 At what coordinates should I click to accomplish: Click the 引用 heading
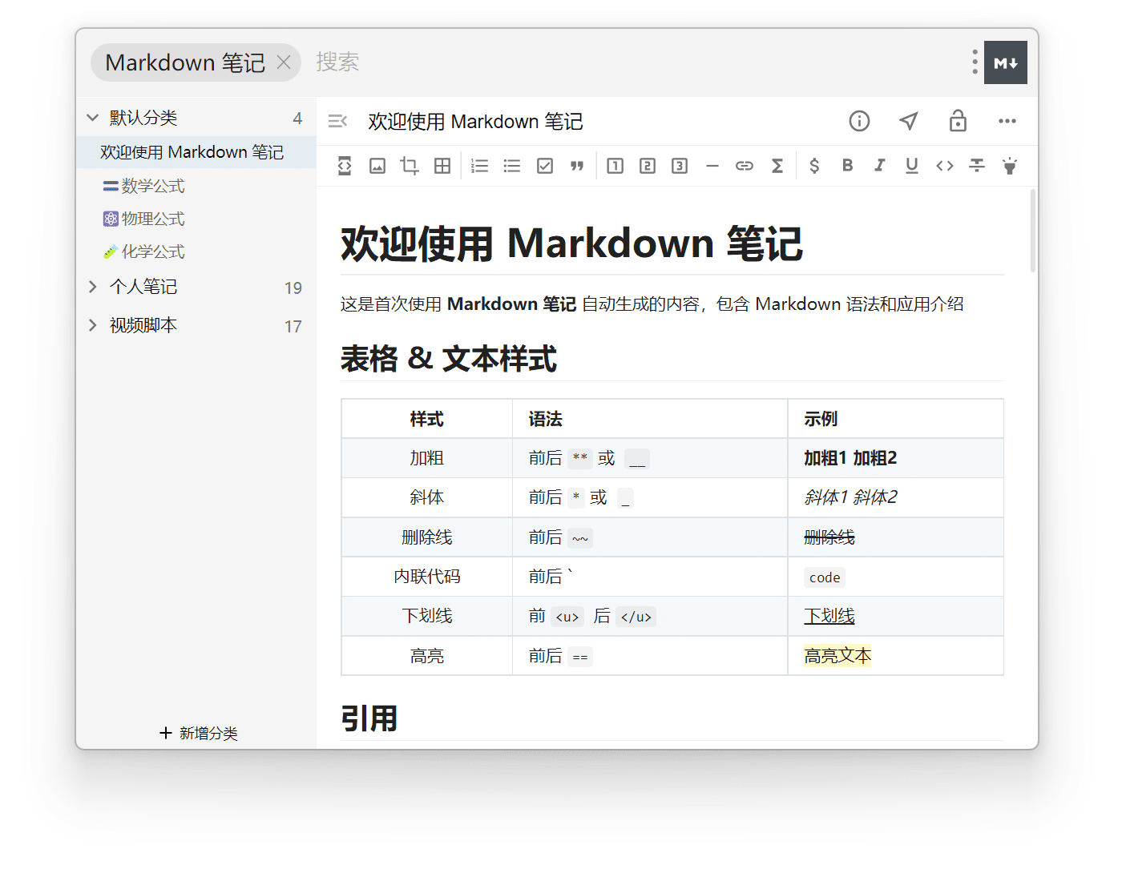coord(369,718)
